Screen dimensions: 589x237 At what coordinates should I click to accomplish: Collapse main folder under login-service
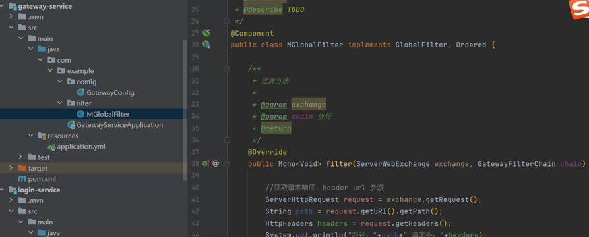[x=20, y=223]
